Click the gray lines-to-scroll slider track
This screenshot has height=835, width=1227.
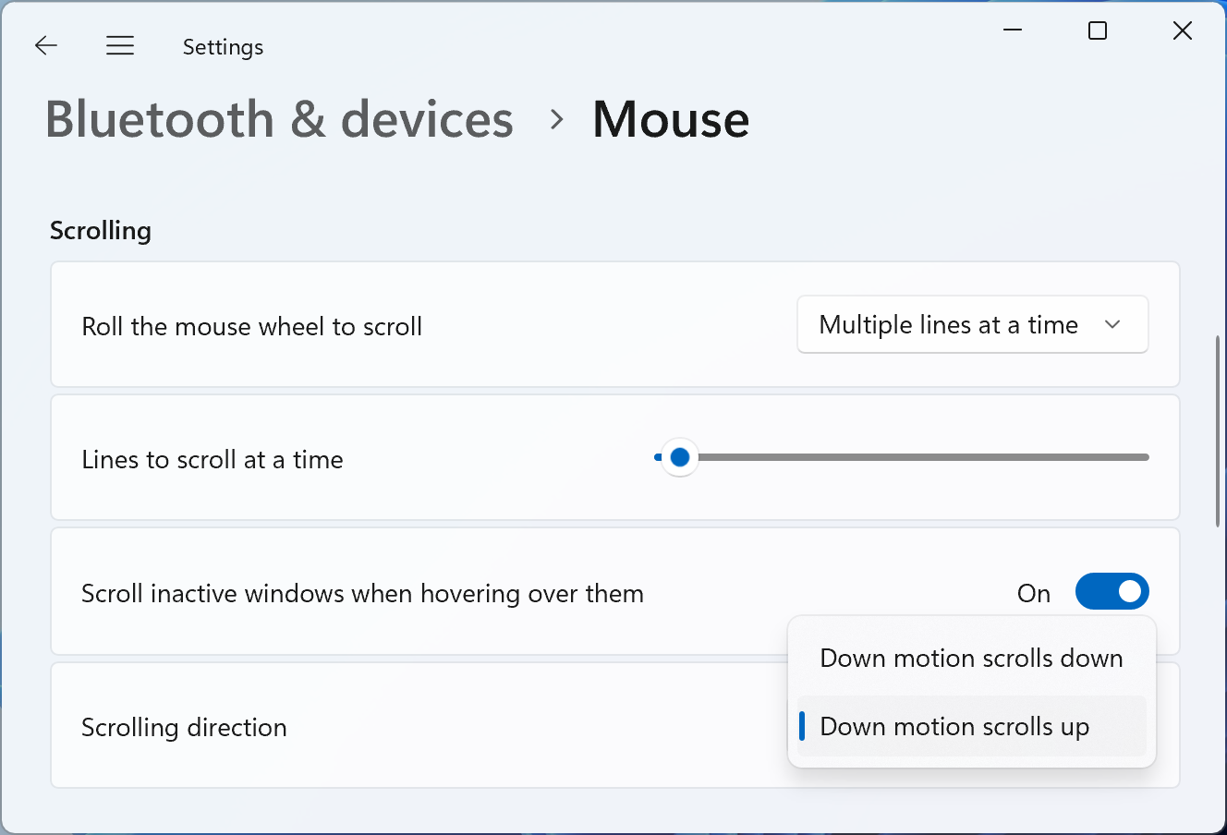(924, 457)
